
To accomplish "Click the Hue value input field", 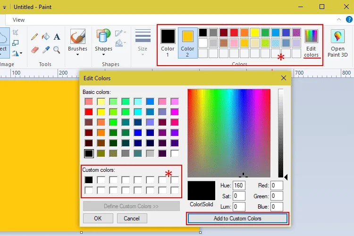I will (x=239, y=185).
